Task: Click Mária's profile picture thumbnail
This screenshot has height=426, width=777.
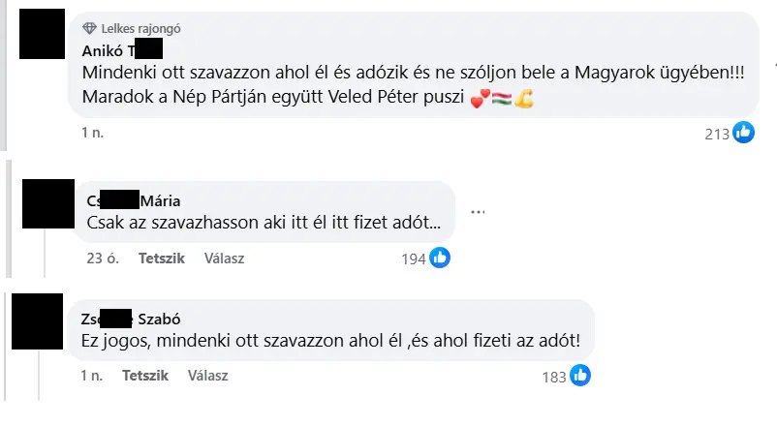Action: click(x=48, y=203)
